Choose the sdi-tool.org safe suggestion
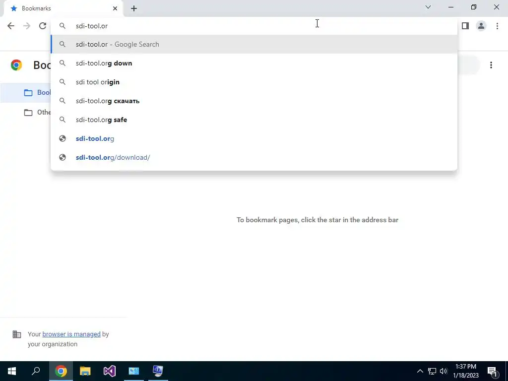 [254, 120]
